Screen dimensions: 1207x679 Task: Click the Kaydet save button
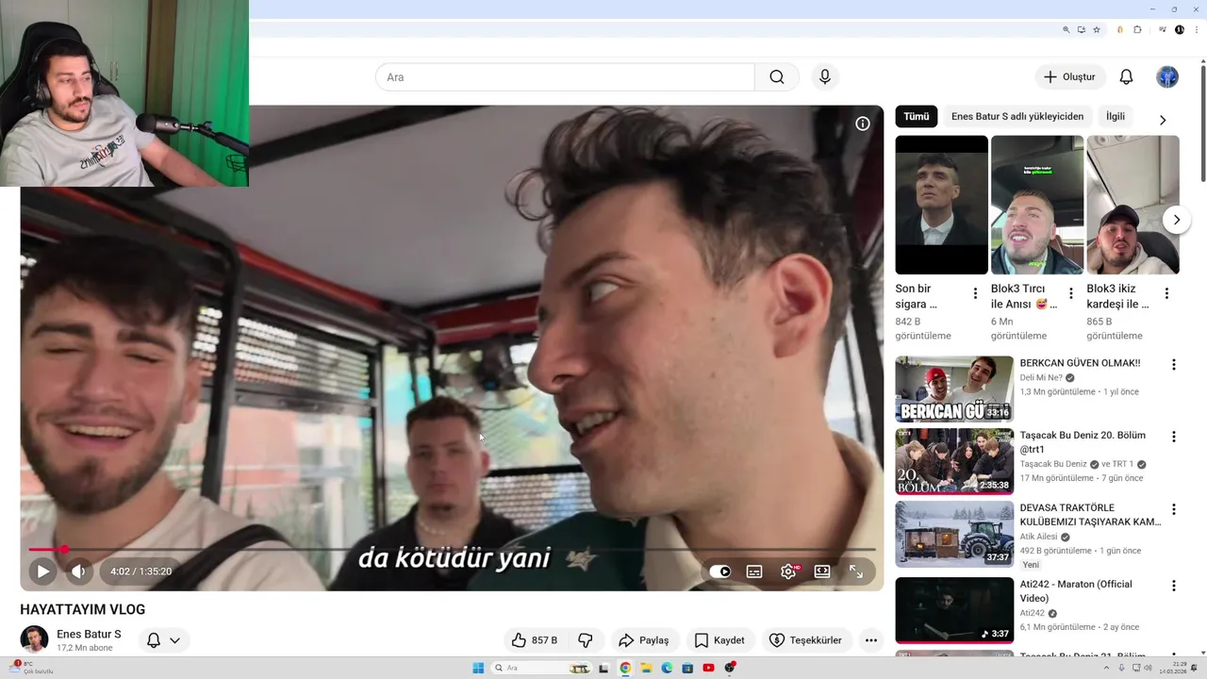click(719, 640)
